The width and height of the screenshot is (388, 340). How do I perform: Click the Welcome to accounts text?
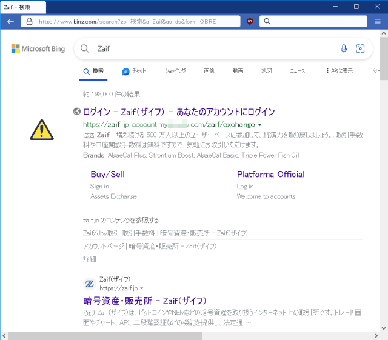pos(266,196)
